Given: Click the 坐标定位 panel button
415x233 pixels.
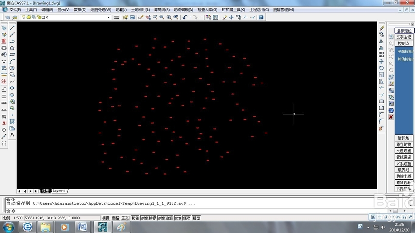Looking at the screenshot, I should pyautogui.click(x=404, y=31).
